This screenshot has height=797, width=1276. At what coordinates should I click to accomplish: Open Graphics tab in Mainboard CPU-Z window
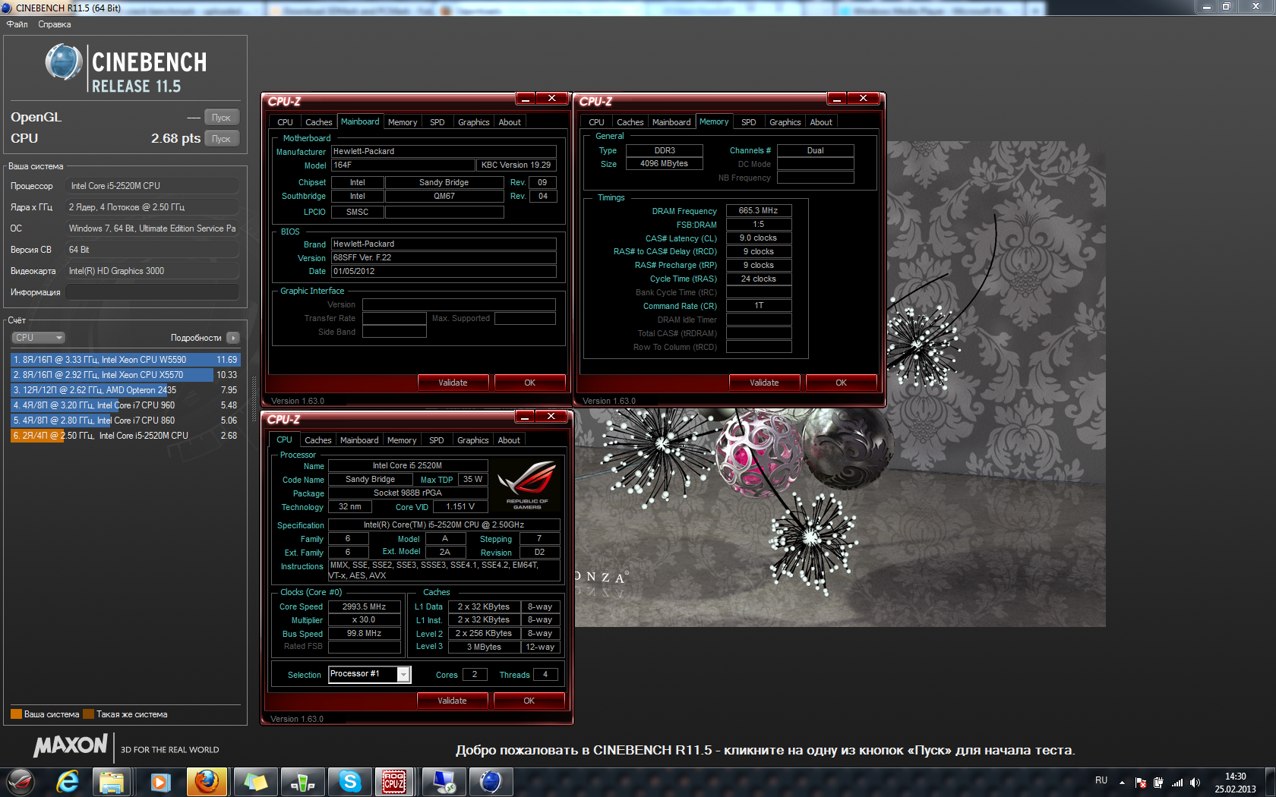(x=474, y=122)
